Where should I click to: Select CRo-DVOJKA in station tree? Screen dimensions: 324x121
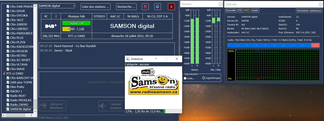click(x=19, y=16)
